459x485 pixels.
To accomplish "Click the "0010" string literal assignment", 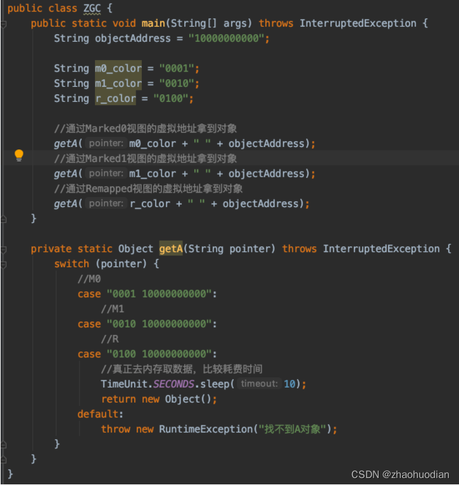I will click(177, 83).
